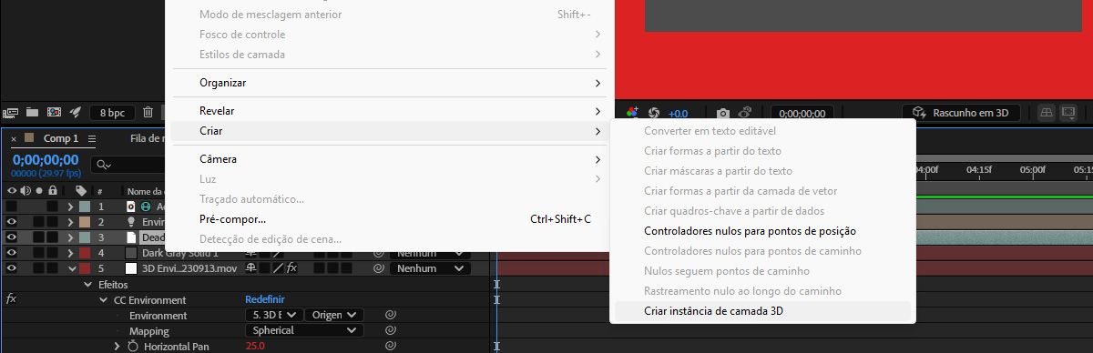Hide layer 2 with eye toggle

12,222
